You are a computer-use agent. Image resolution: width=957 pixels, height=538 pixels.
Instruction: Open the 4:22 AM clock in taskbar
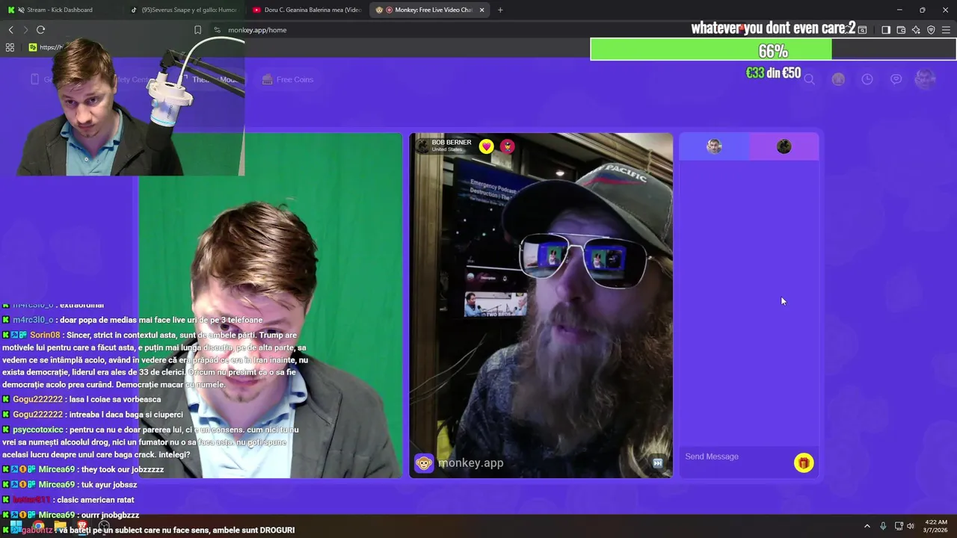click(x=936, y=526)
